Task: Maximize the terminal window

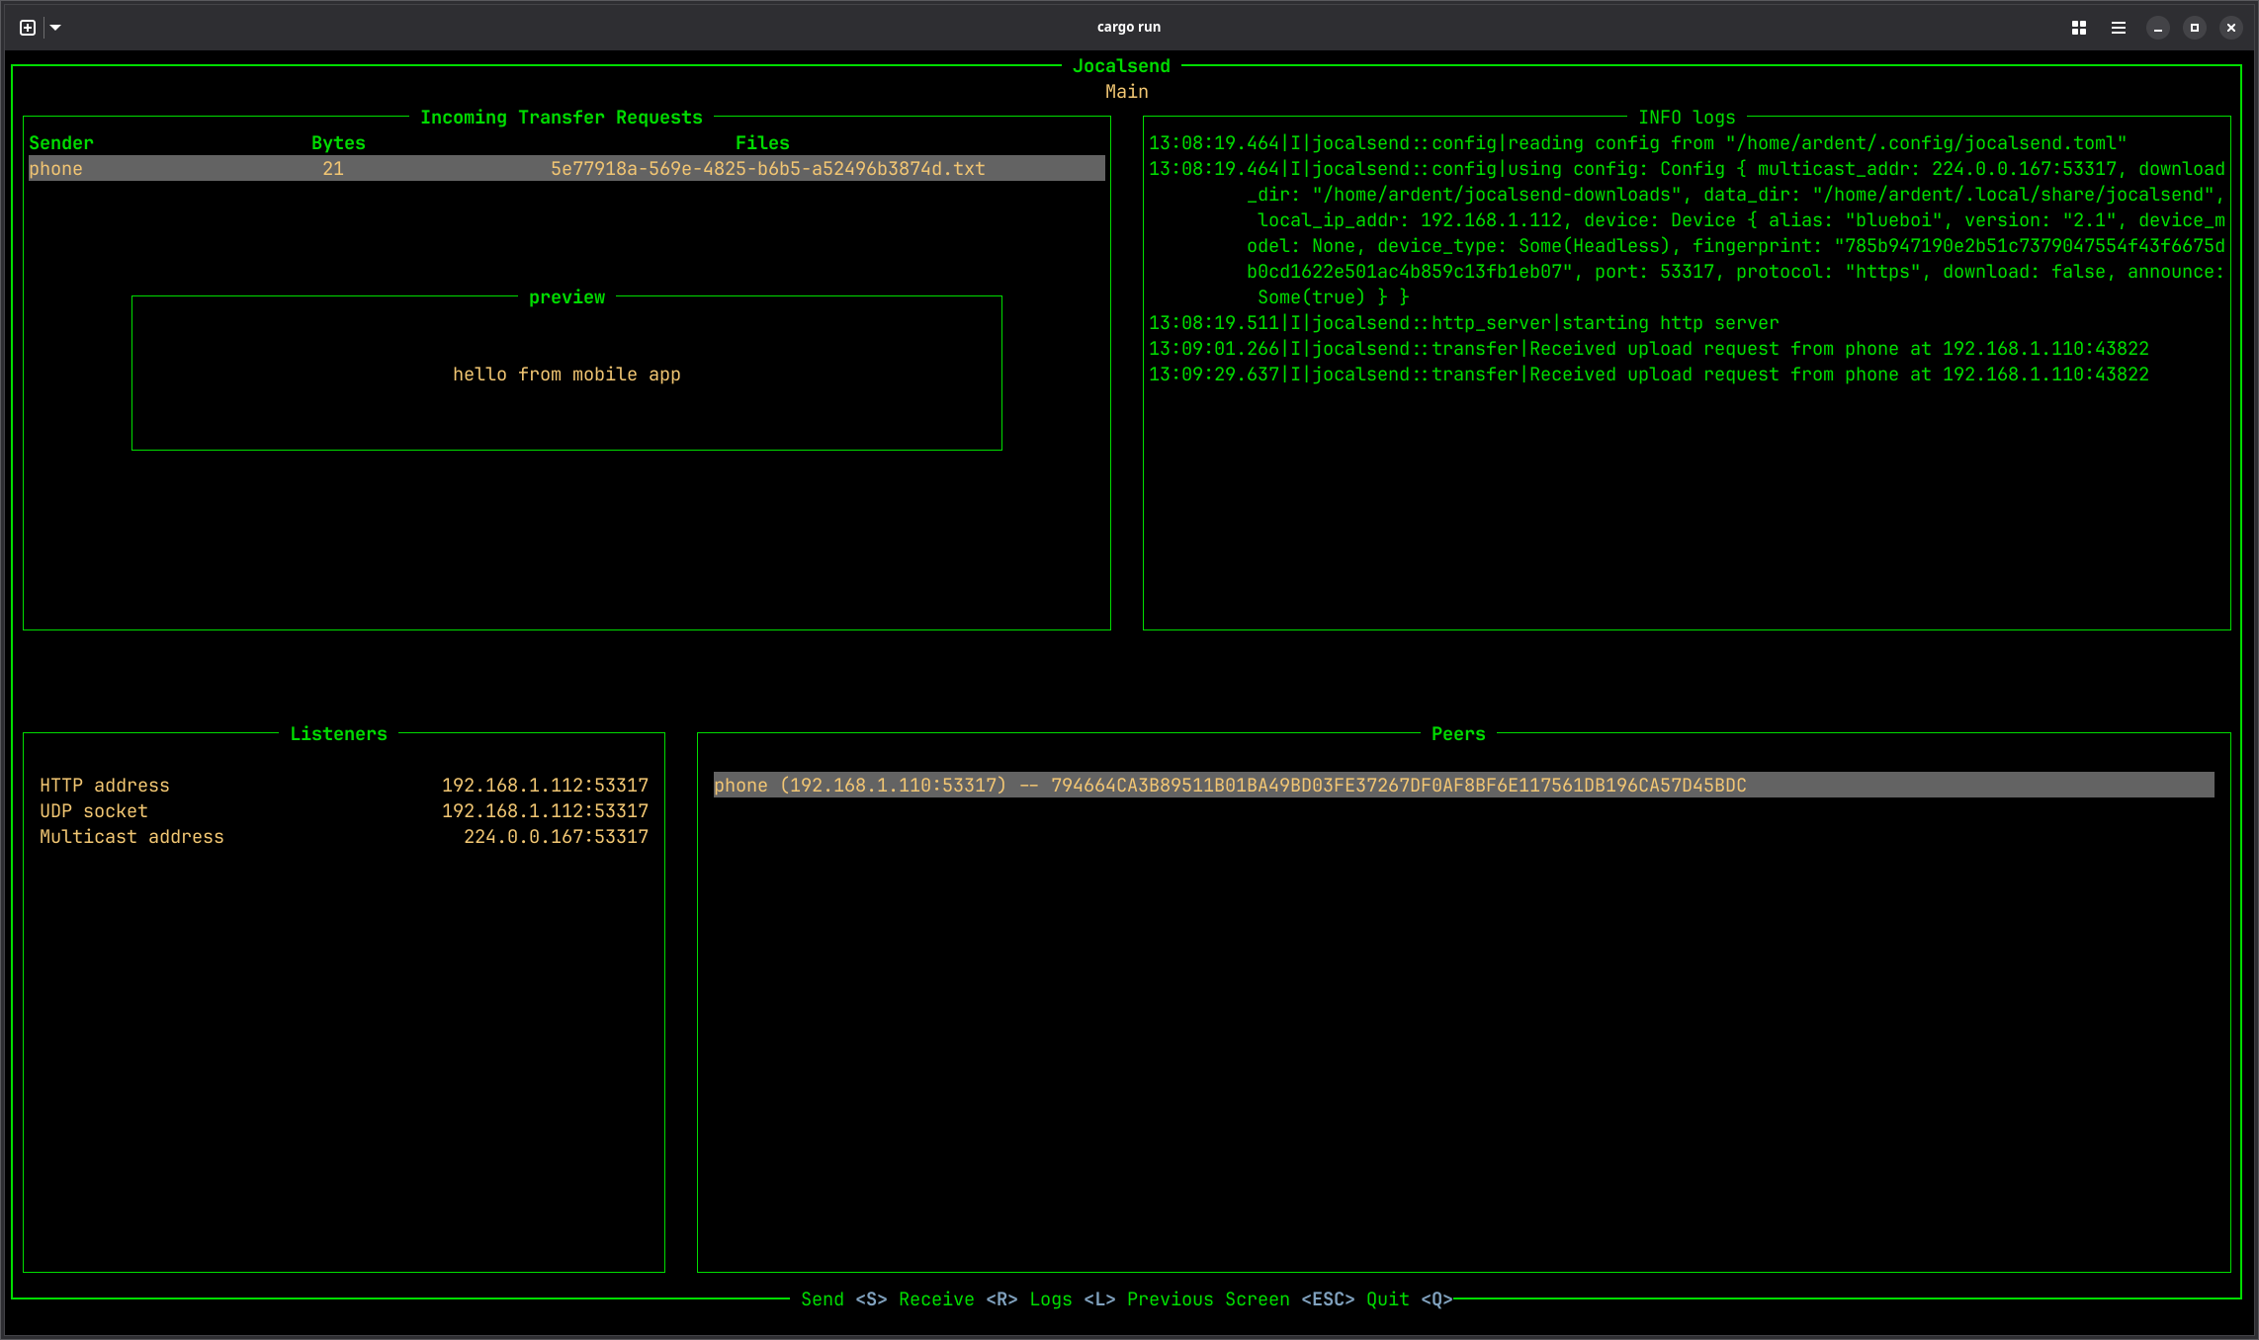Action: pyautogui.click(x=2194, y=28)
